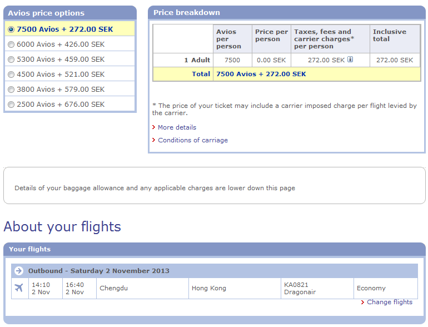Select the 7500 Avios + 272.00 SEK option
Image resolution: width=428 pixels, height=327 pixels.
[11, 29]
